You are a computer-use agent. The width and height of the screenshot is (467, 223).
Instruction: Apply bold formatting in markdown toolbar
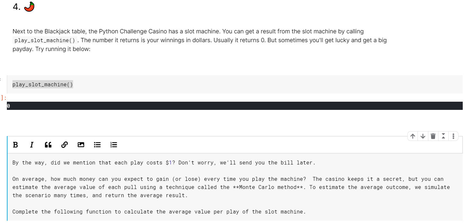[15, 145]
